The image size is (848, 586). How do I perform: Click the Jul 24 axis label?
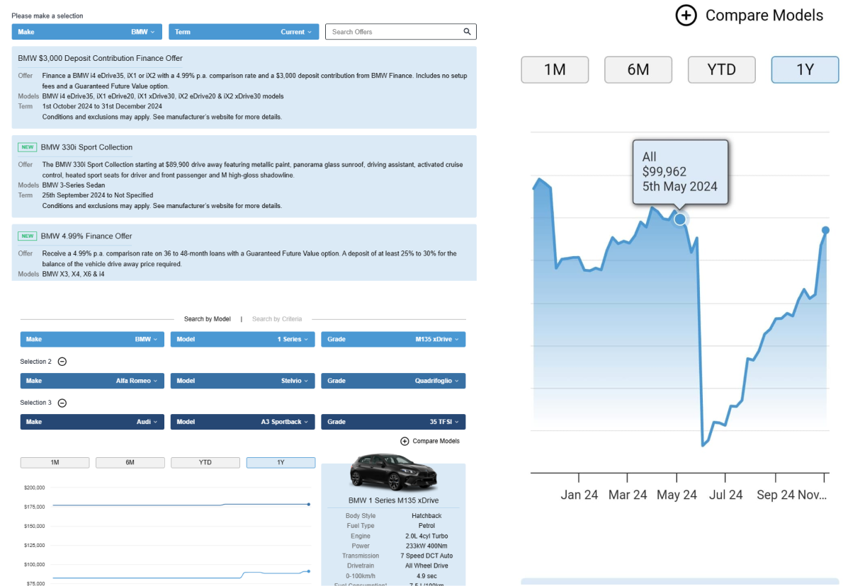725,495
